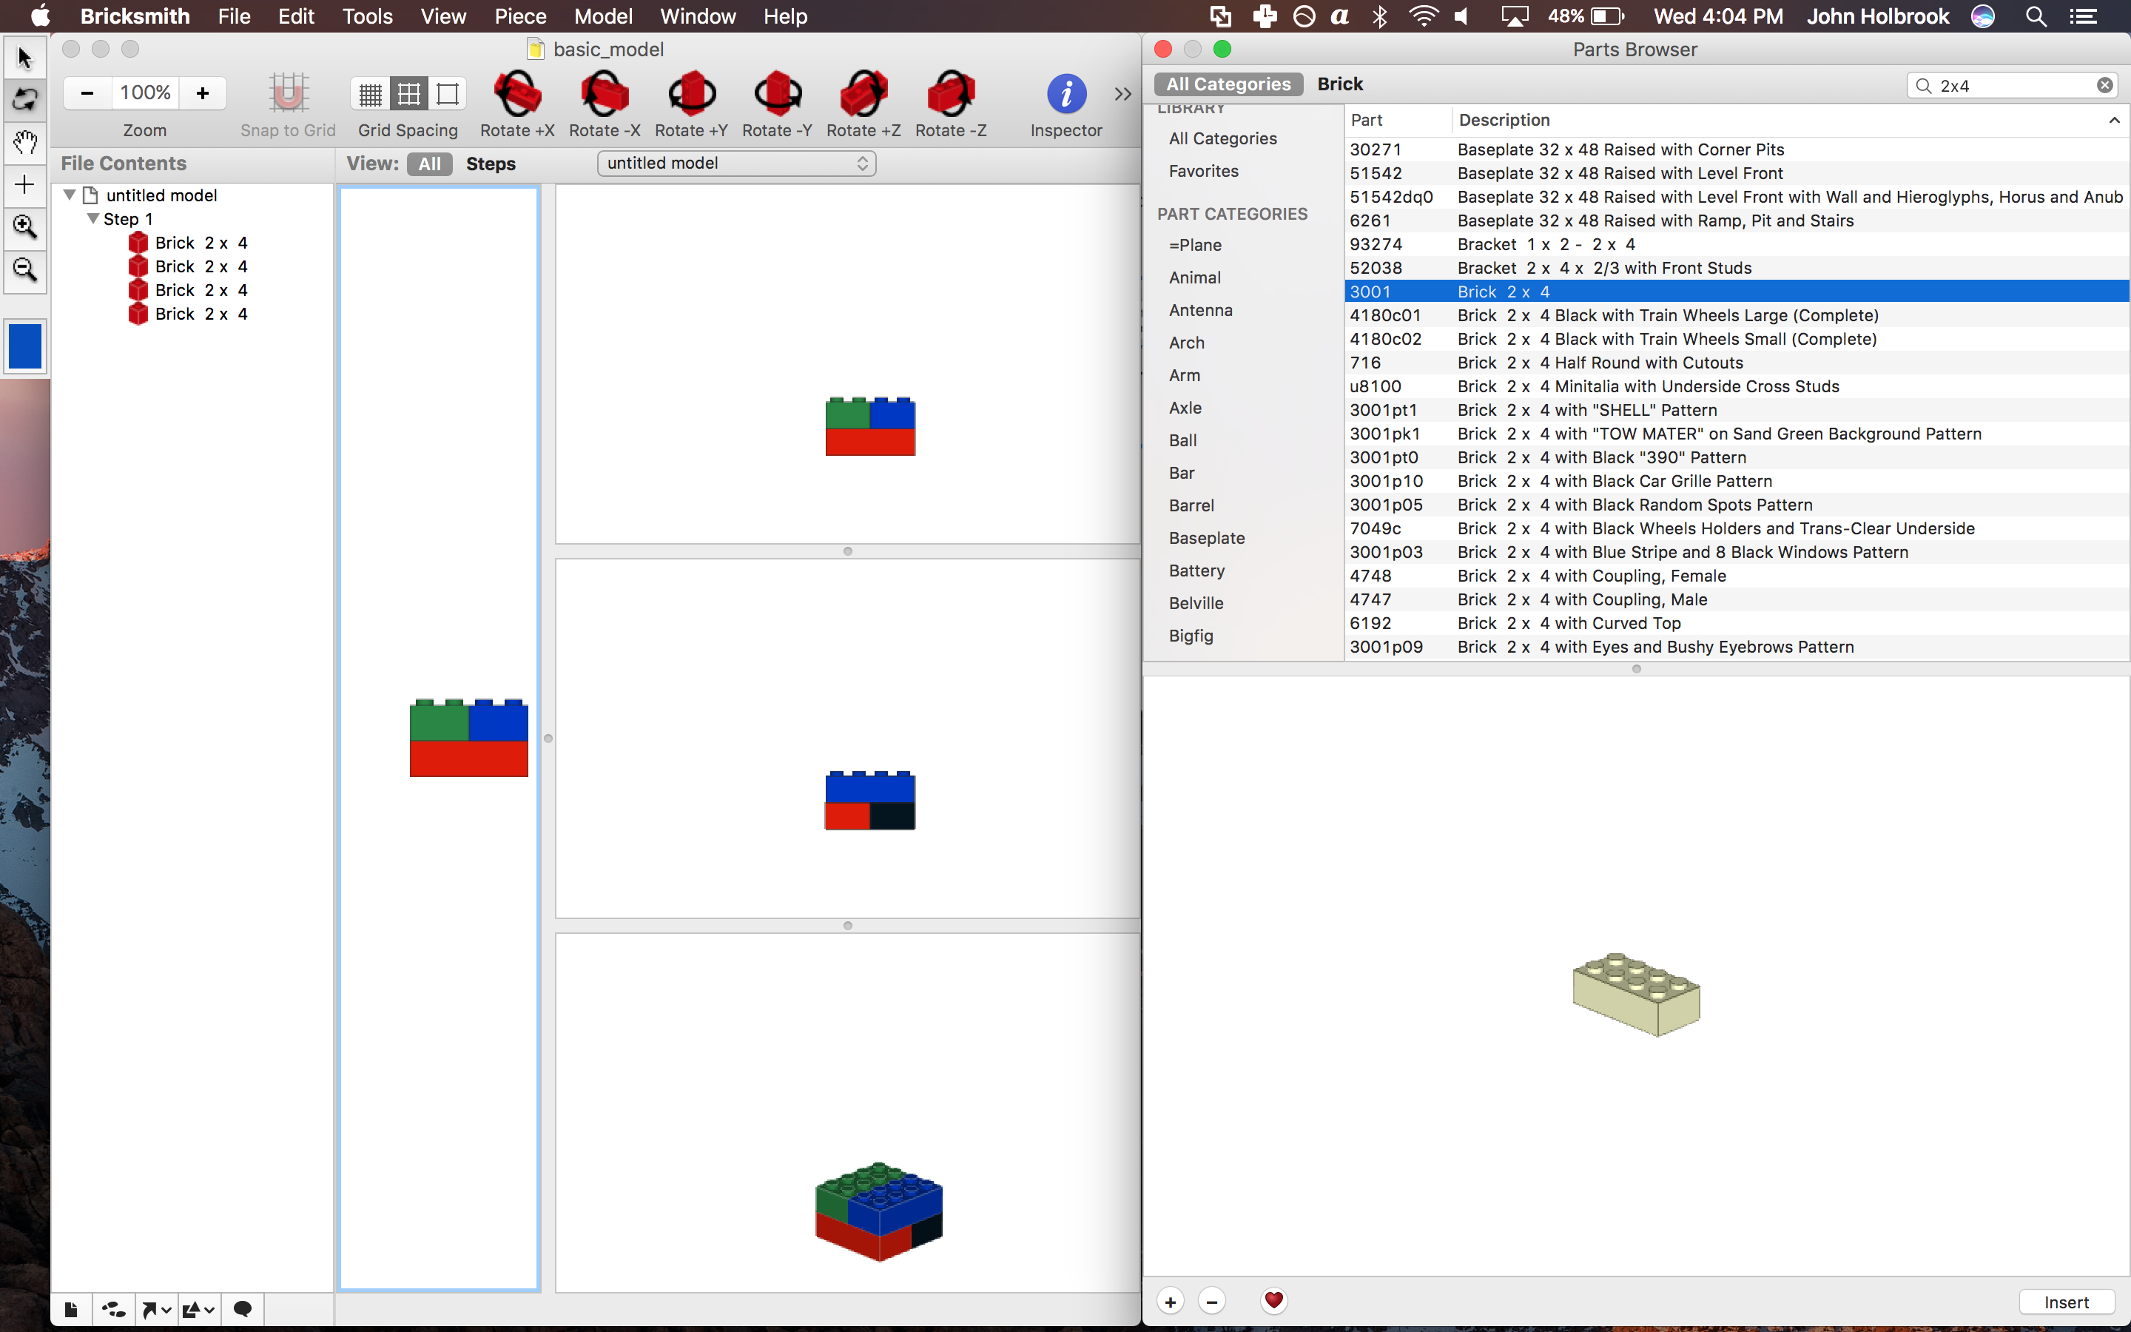Switch View to Steps mode
Image resolution: width=2131 pixels, height=1332 pixels.
pyautogui.click(x=491, y=164)
